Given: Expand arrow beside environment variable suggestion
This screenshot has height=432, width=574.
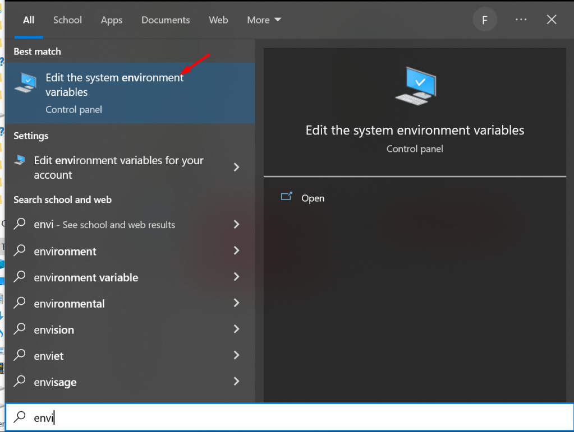Looking at the screenshot, I should click(x=236, y=277).
